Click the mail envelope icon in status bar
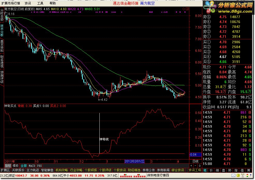Viewport: 255px width, 180px height. [x=233, y=175]
